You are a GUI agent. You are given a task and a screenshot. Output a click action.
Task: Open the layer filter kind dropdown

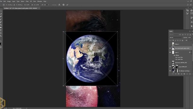(174, 35)
